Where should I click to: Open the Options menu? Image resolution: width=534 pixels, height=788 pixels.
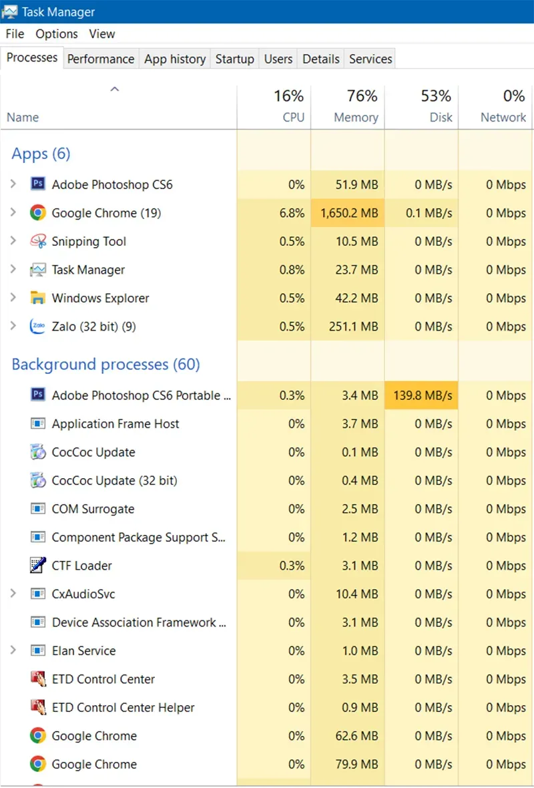pos(56,33)
